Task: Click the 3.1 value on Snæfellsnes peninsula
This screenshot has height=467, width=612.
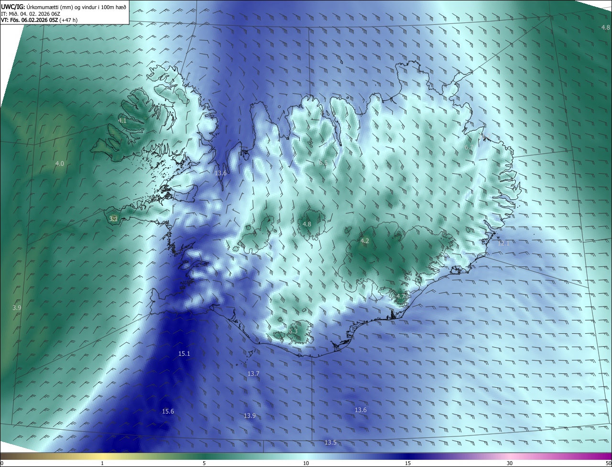Action: coord(113,219)
